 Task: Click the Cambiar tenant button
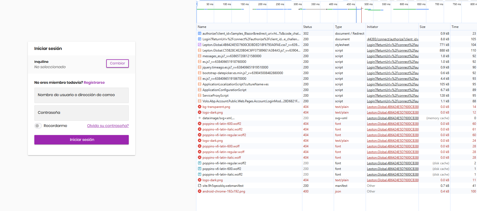coord(118,63)
